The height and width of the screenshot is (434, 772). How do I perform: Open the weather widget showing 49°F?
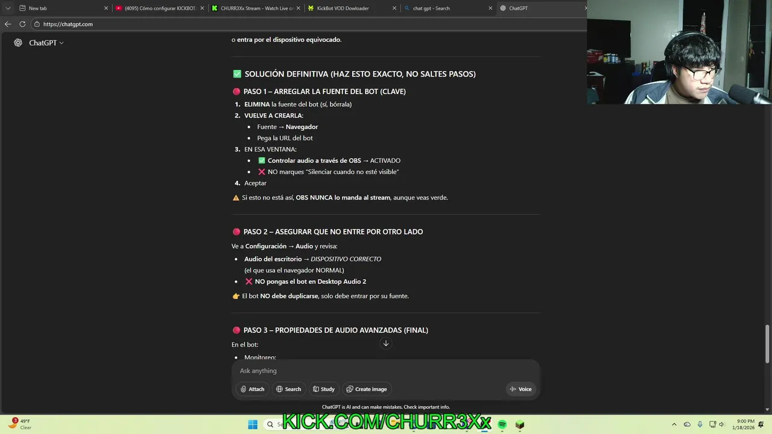[x=19, y=424]
